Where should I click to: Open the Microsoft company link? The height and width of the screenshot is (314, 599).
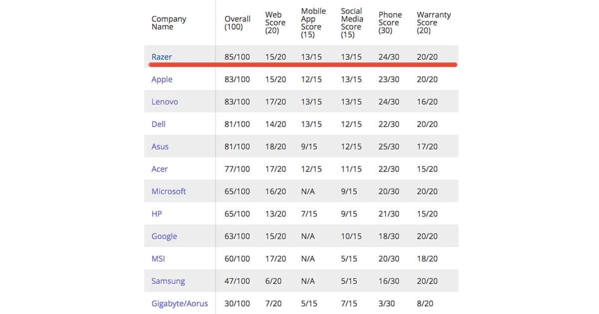pyautogui.click(x=169, y=191)
